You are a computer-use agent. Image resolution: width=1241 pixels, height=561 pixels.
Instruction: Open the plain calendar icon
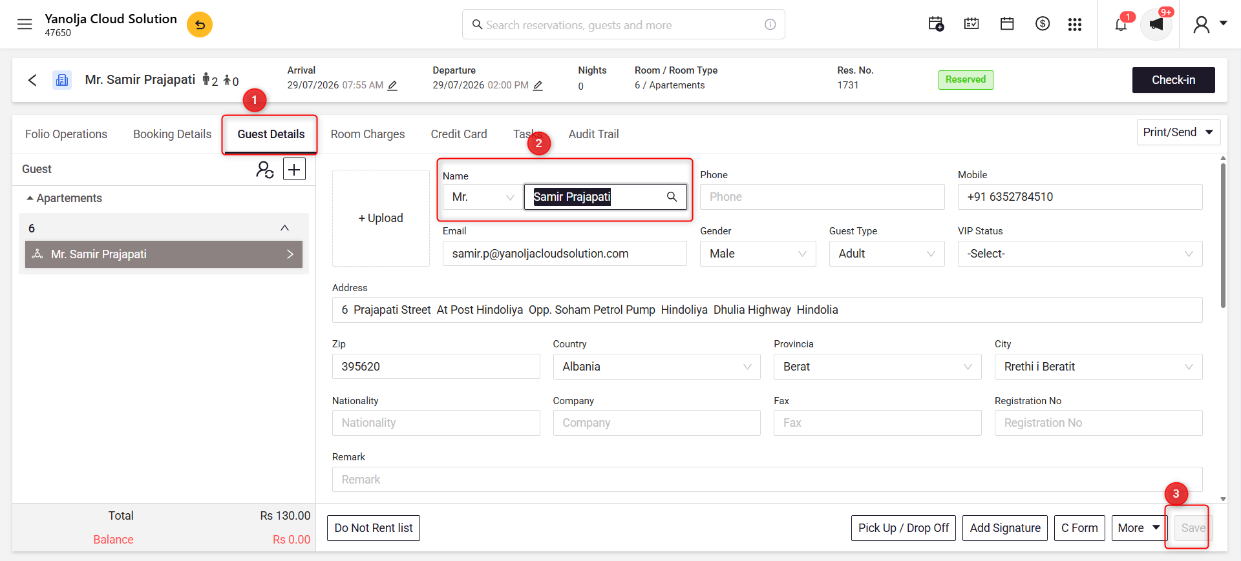pyautogui.click(x=1007, y=25)
